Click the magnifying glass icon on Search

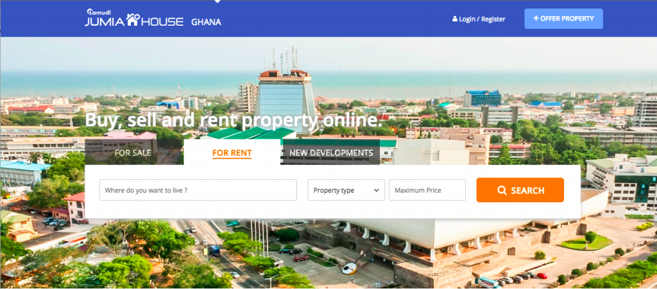pyautogui.click(x=502, y=191)
